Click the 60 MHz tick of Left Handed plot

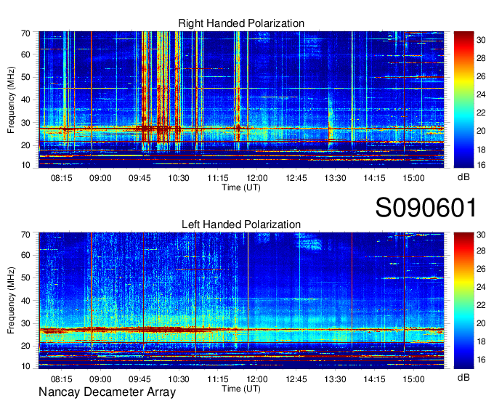tap(26, 255)
